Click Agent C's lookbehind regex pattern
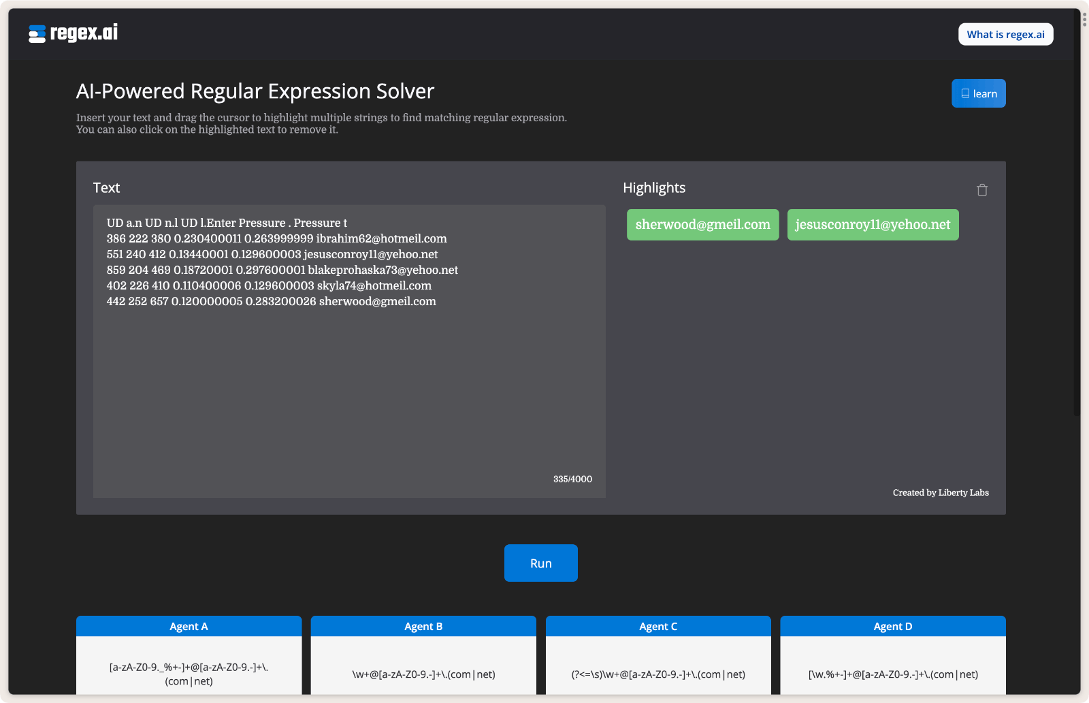 pos(657,674)
